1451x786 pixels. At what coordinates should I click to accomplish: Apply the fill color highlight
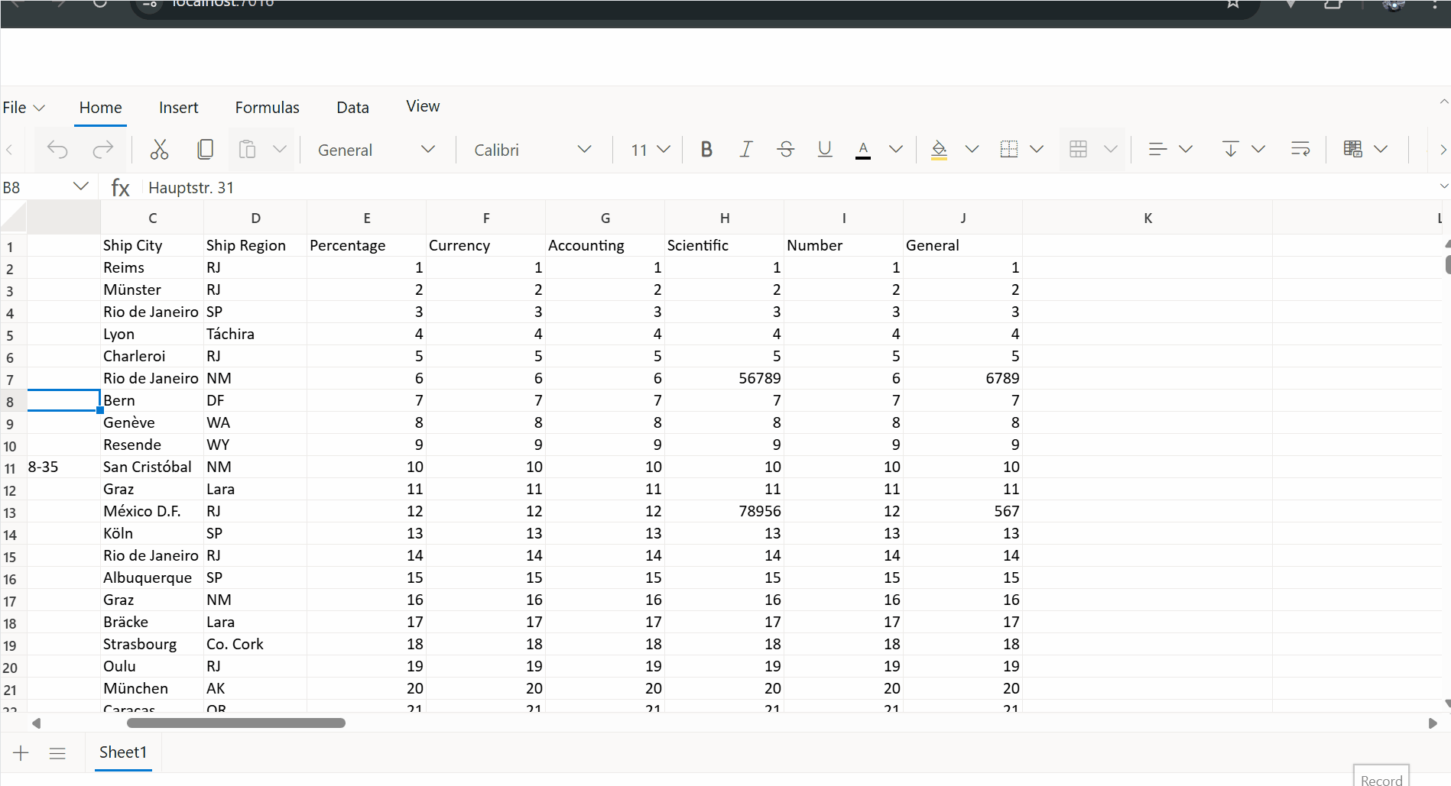tap(938, 149)
